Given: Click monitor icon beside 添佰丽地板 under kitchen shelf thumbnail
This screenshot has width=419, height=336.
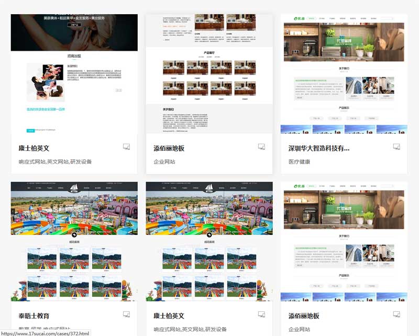Looking at the screenshot, I should point(396,315).
